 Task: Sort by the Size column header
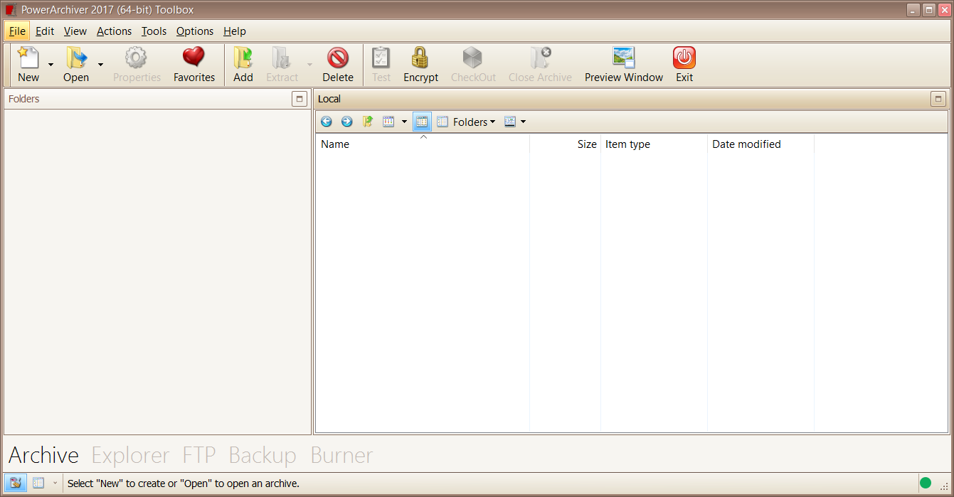click(x=566, y=144)
